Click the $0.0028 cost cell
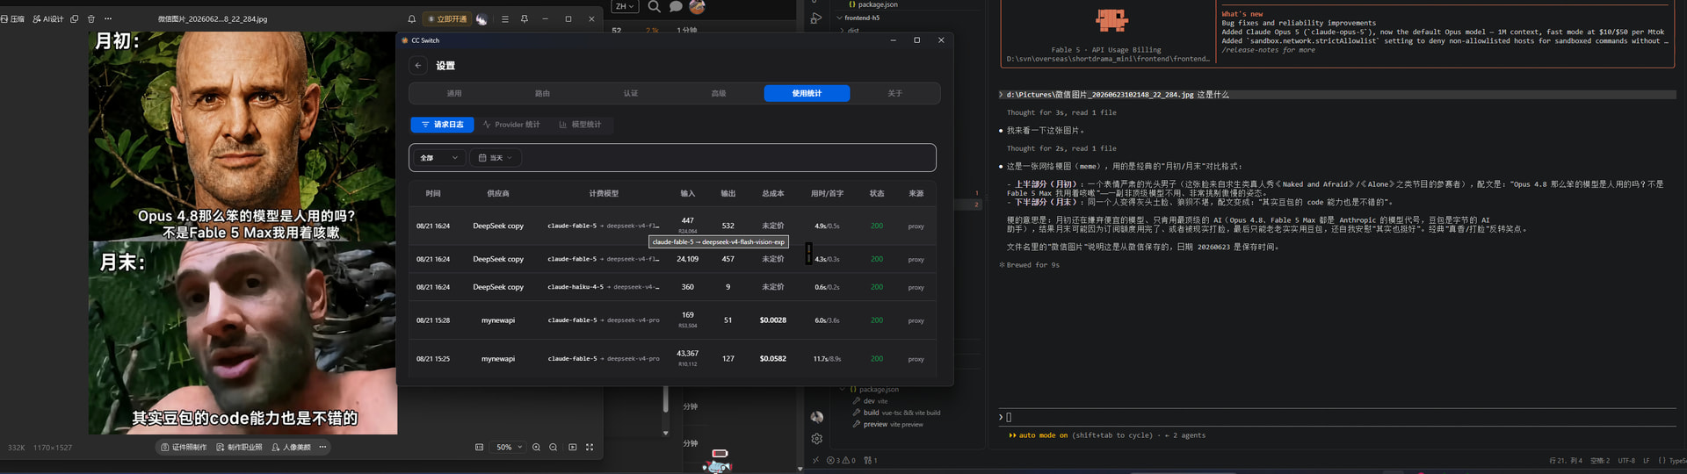The width and height of the screenshot is (1687, 474). [x=773, y=320]
